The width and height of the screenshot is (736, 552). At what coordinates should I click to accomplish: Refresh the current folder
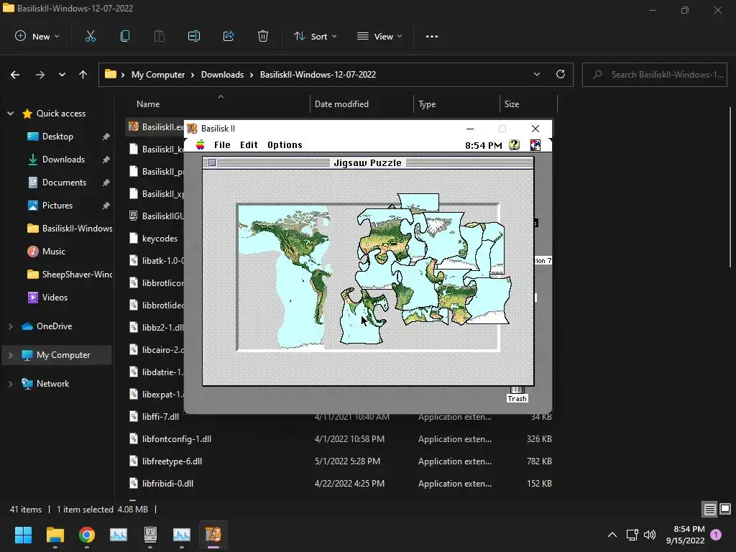(561, 74)
